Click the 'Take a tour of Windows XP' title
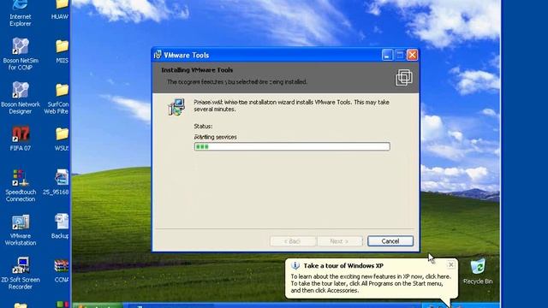 tap(343, 266)
